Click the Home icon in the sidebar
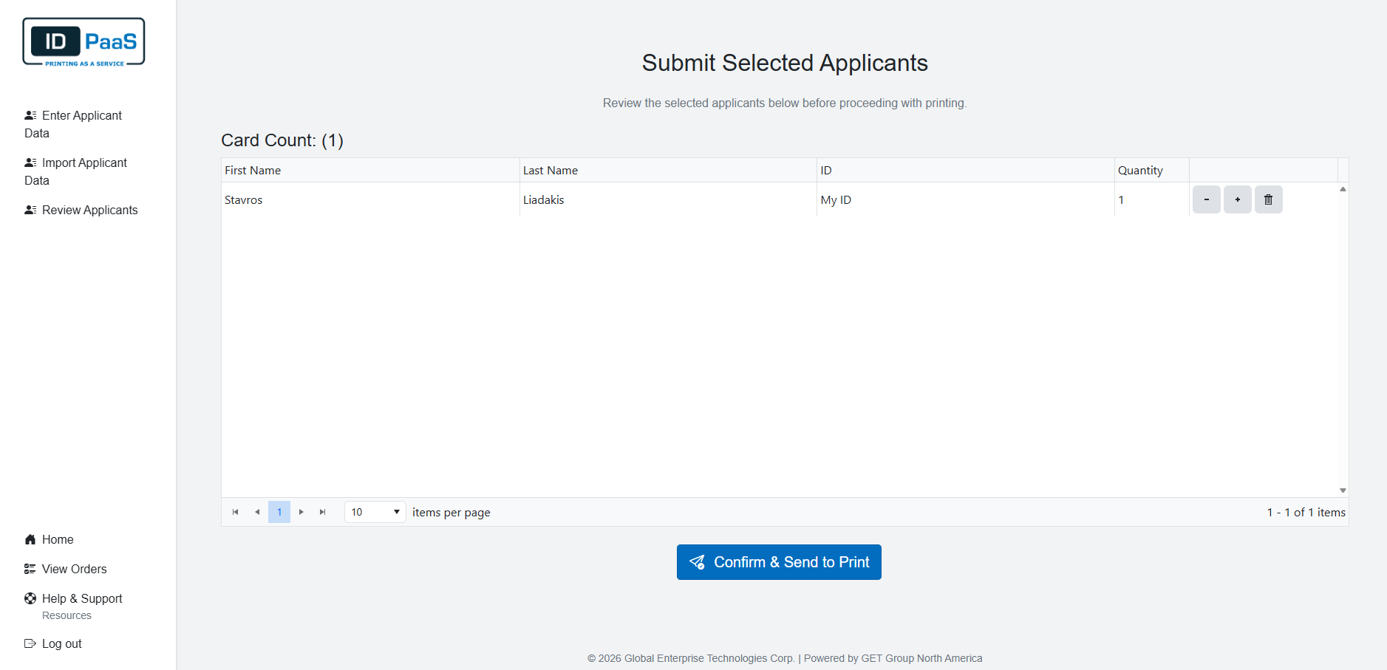The height and width of the screenshot is (670, 1387). pyautogui.click(x=30, y=539)
